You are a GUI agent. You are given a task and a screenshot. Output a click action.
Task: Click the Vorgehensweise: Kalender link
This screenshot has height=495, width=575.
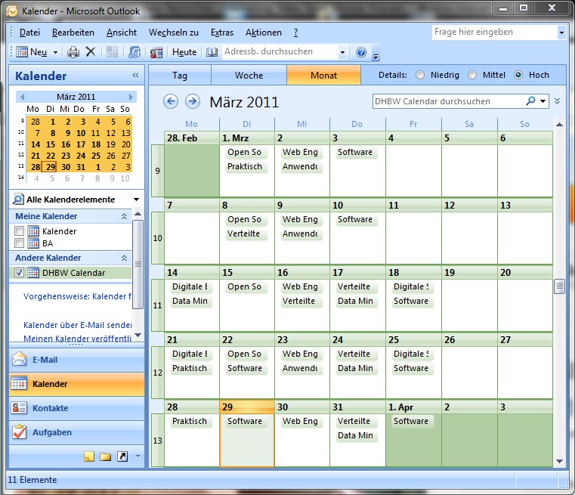[77, 296]
